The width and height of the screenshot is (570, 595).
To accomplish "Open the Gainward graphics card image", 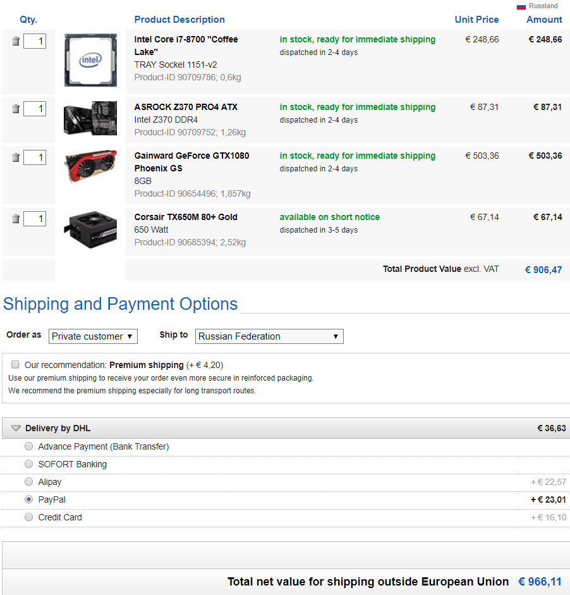I will tap(90, 166).
